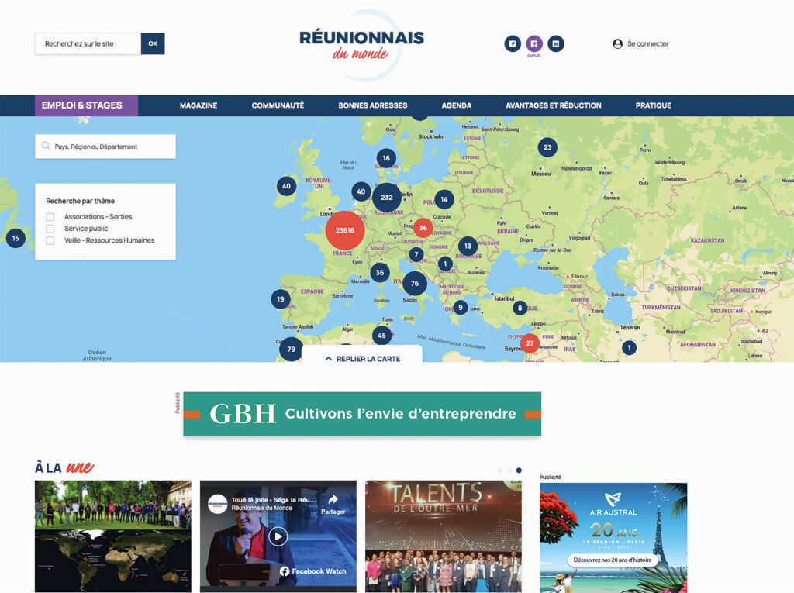Click the user profile icon beside Se connecter
The image size is (794, 593).
coord(617,44)
